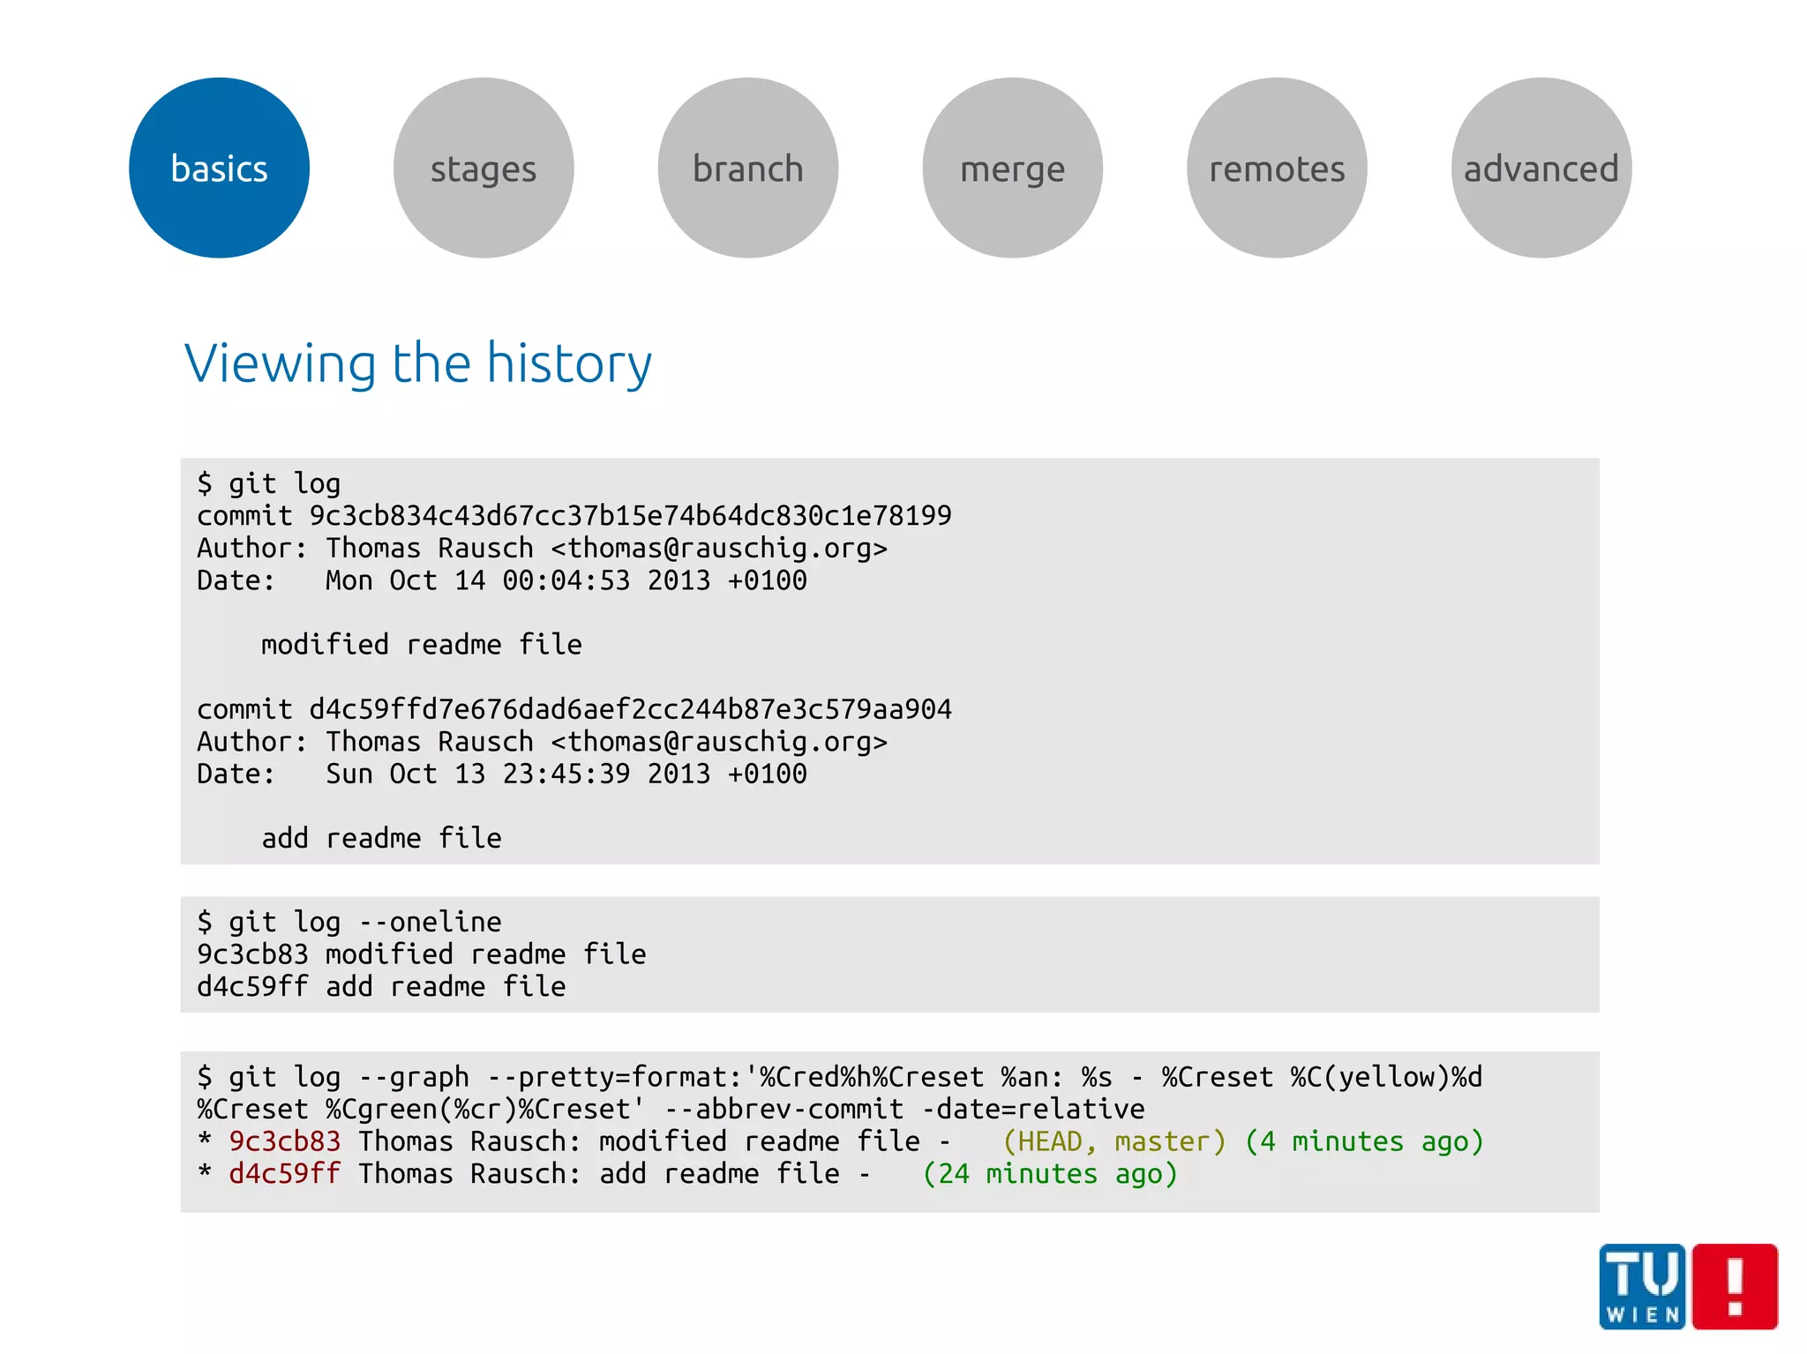Image resolution: width=1807 pixels, height=1354 pixels.
Task: Select the remotes circle
Action: [x=1277, y=168]
